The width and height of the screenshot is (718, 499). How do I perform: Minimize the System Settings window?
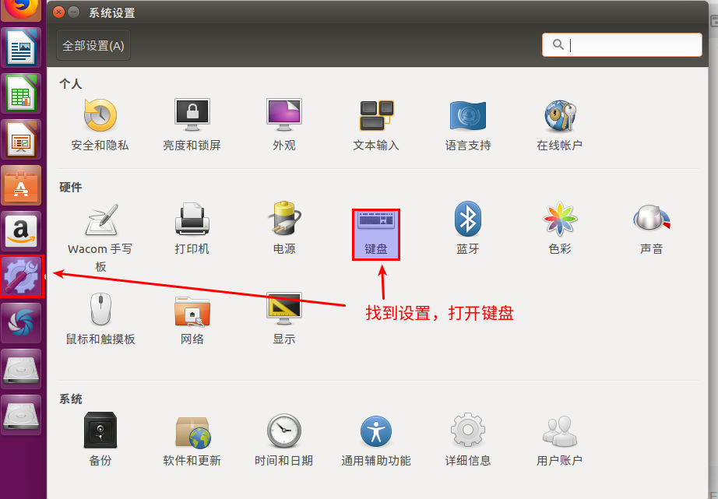pos(74,12)
